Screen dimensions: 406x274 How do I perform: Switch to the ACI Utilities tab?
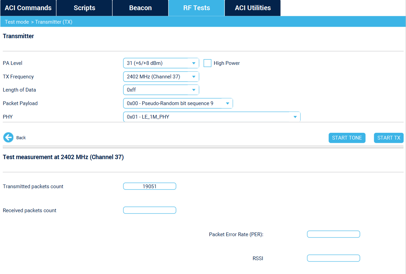[252, 7]
